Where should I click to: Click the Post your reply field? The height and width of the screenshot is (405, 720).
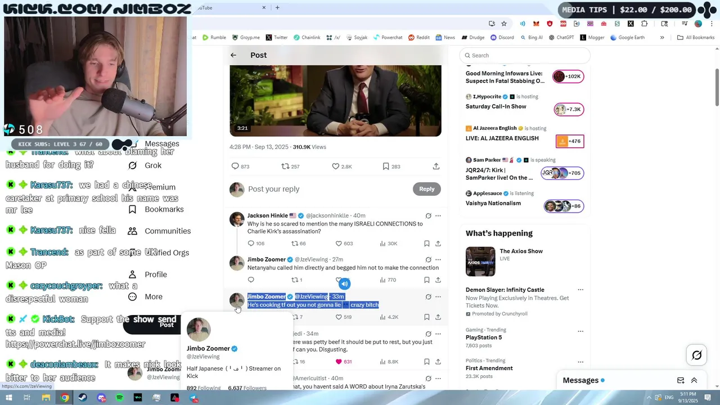click(x=328, y=189)
